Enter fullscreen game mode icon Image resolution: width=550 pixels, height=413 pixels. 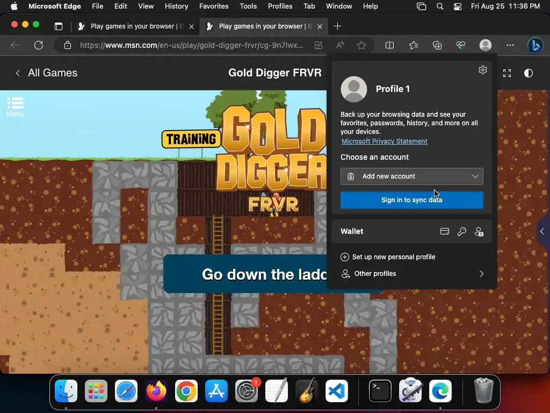(x=507, y=73)
